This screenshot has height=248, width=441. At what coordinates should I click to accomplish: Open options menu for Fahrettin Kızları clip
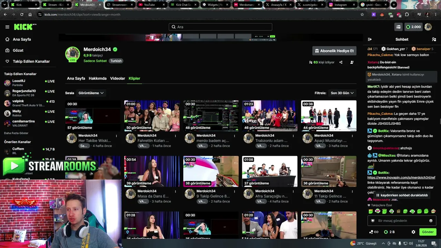(175, 136)
